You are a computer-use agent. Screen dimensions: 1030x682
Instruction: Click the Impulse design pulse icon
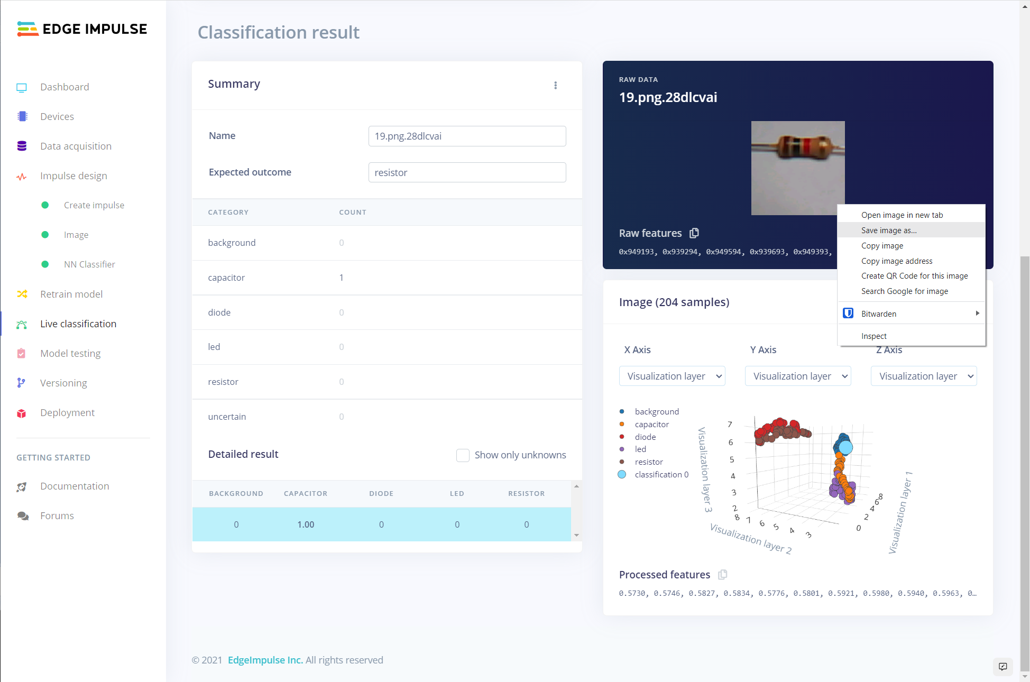tap(22, 177)
